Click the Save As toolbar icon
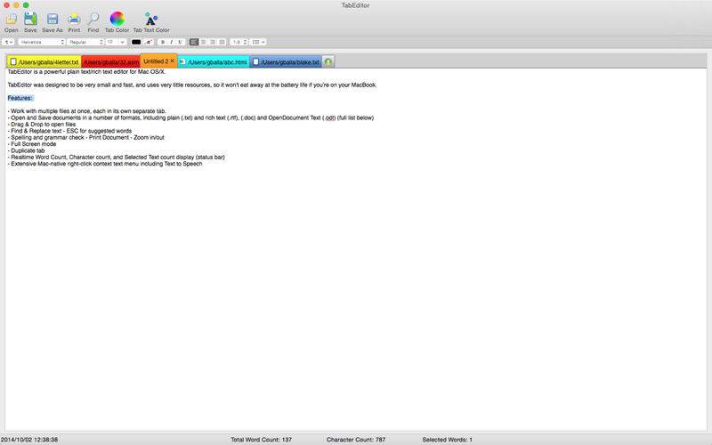712x445 pixels. [x=53, y=19]
